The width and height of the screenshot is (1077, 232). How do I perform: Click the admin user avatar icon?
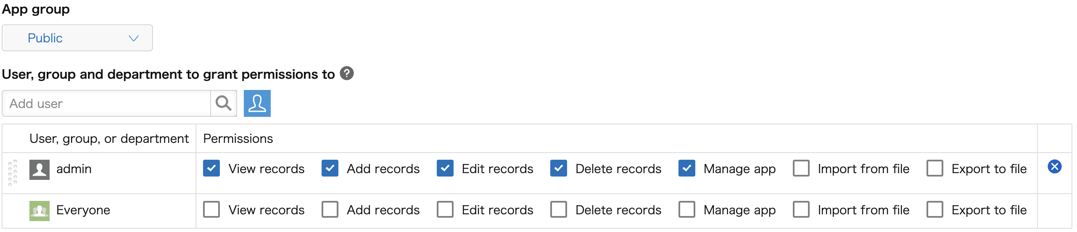40,169
